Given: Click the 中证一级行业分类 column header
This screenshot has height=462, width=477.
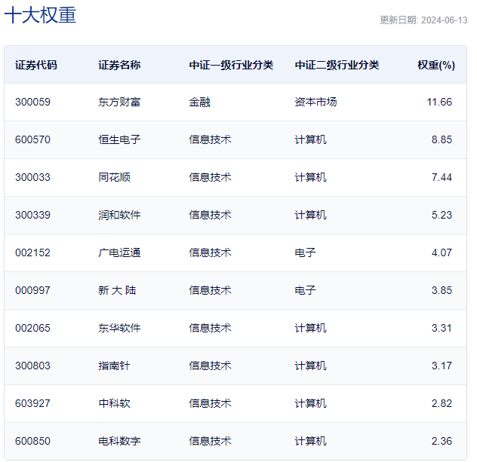Looking at the screenshot, I should [x=231, y=65].
